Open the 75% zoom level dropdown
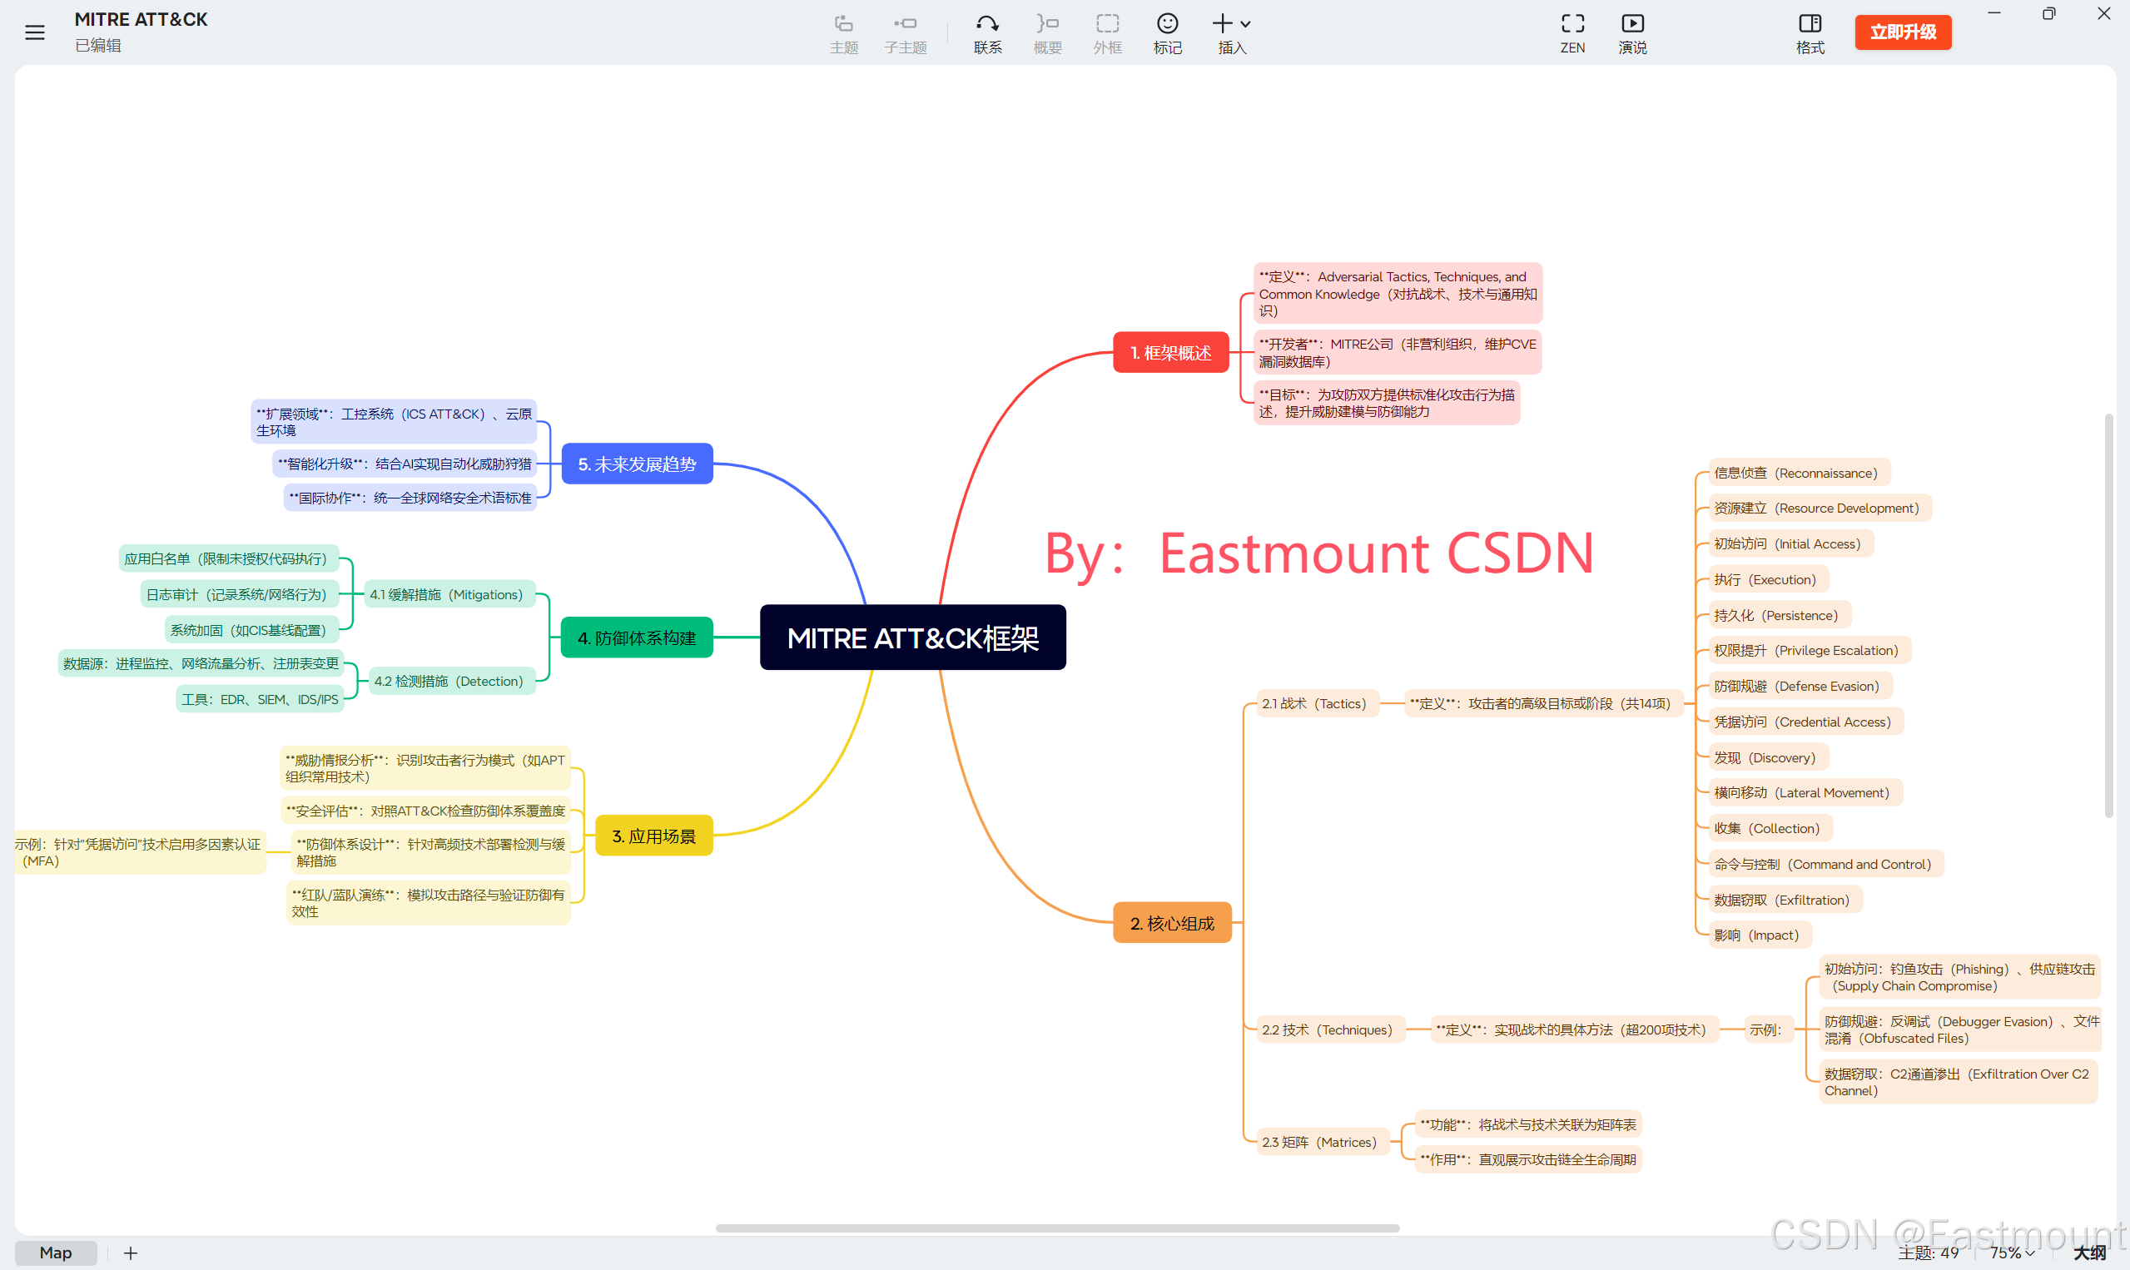Screen dimensions: 2130x1270 coord(2011,1252)
